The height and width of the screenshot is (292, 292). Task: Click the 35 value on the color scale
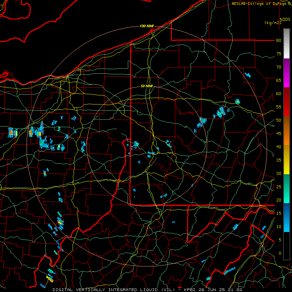(x=279, y=160)
